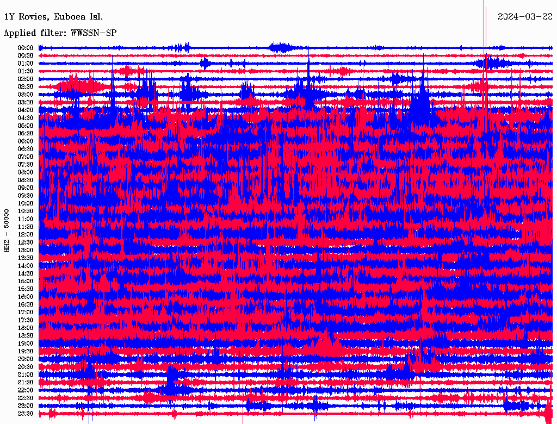Select the 03:00 time row label

(x=26, y=95)
